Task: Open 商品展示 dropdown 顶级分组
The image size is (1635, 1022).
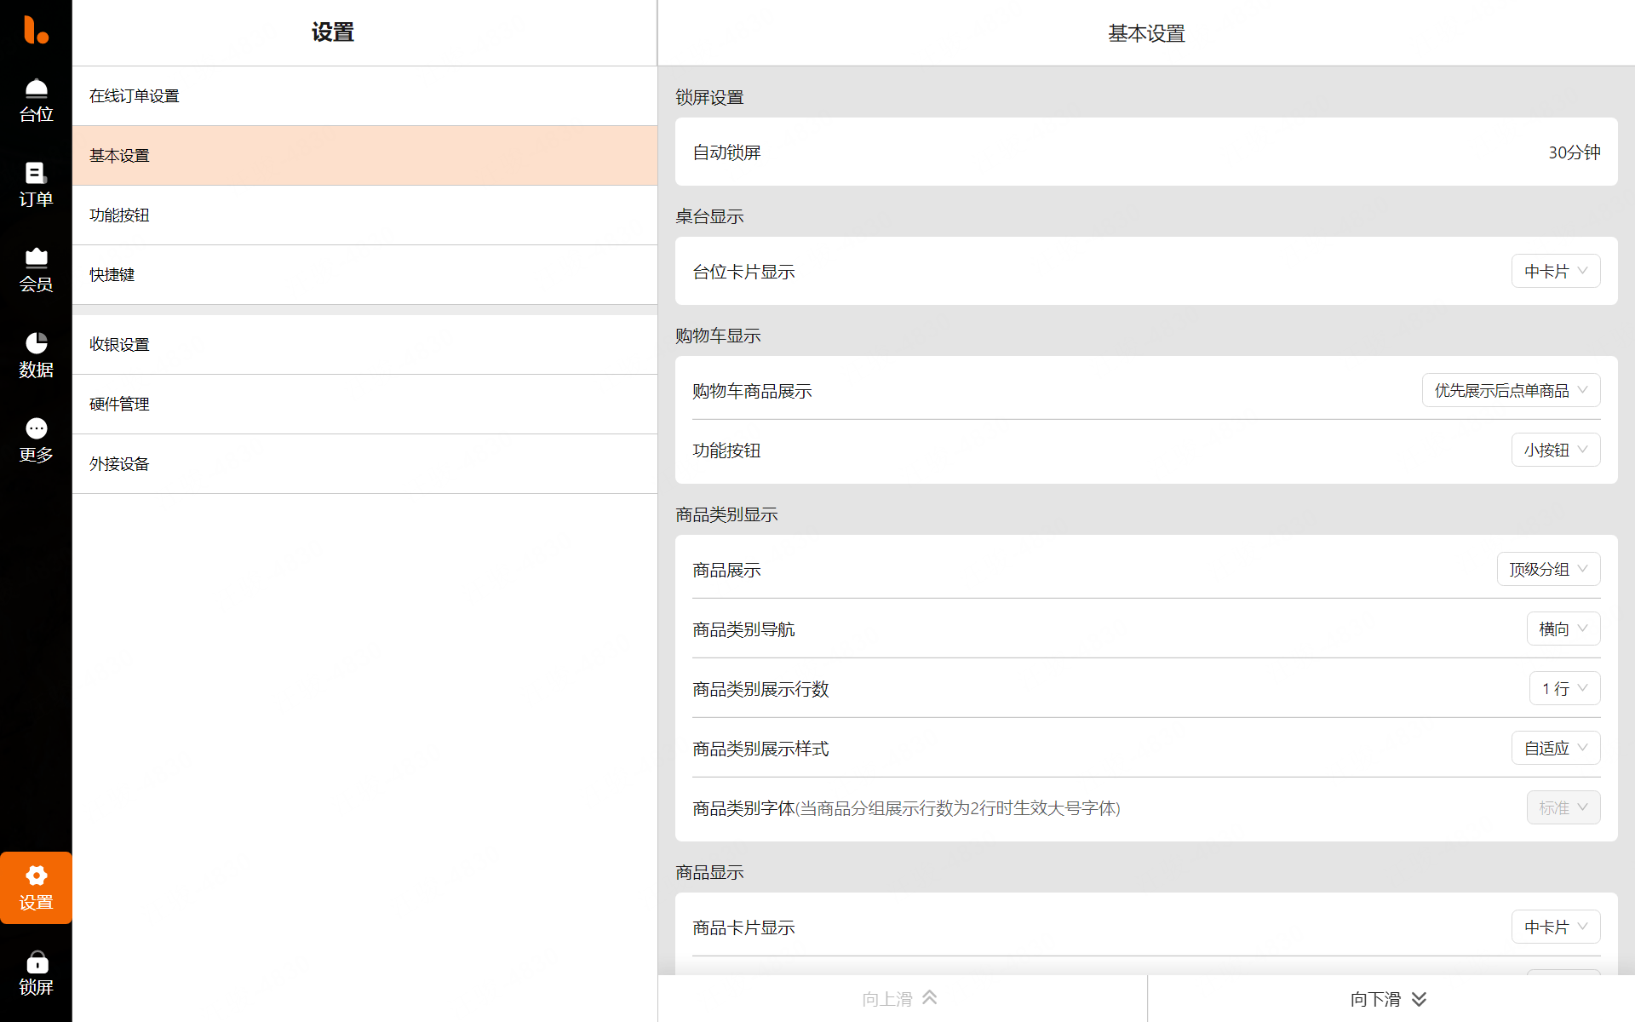Action: point(1548,569)
